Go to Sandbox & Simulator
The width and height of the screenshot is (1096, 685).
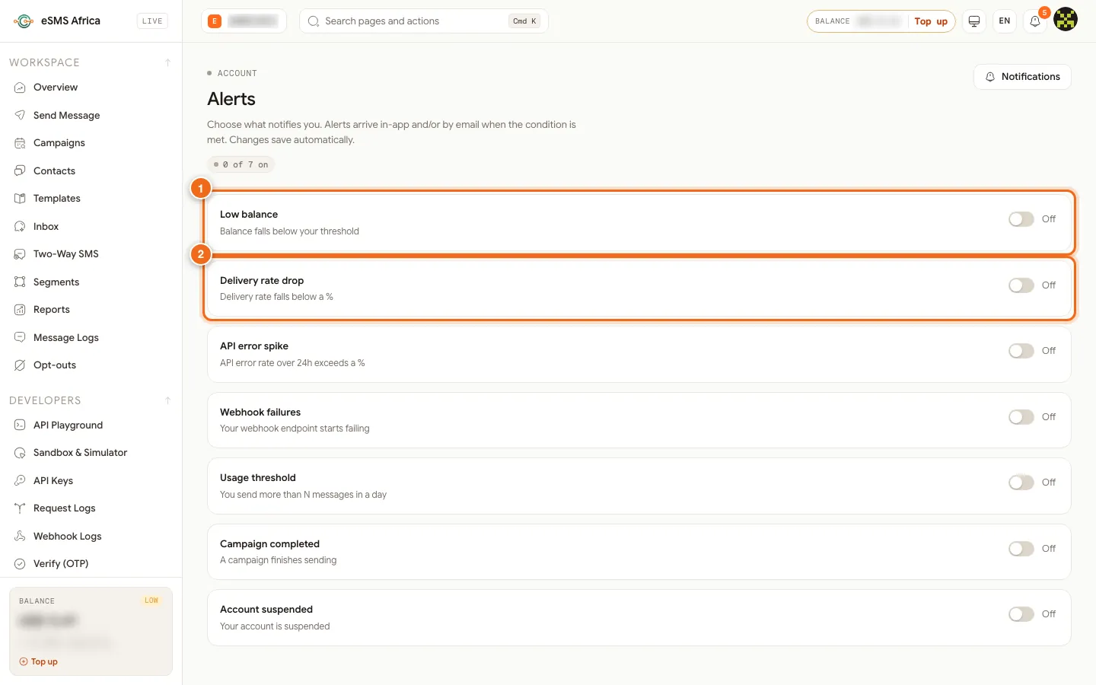(x=91, y=453)
